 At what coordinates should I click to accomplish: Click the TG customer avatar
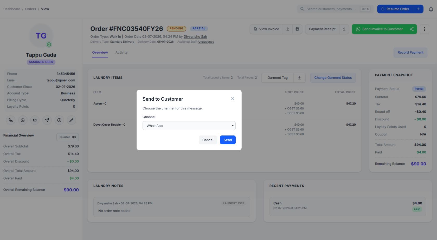[41, 36]
